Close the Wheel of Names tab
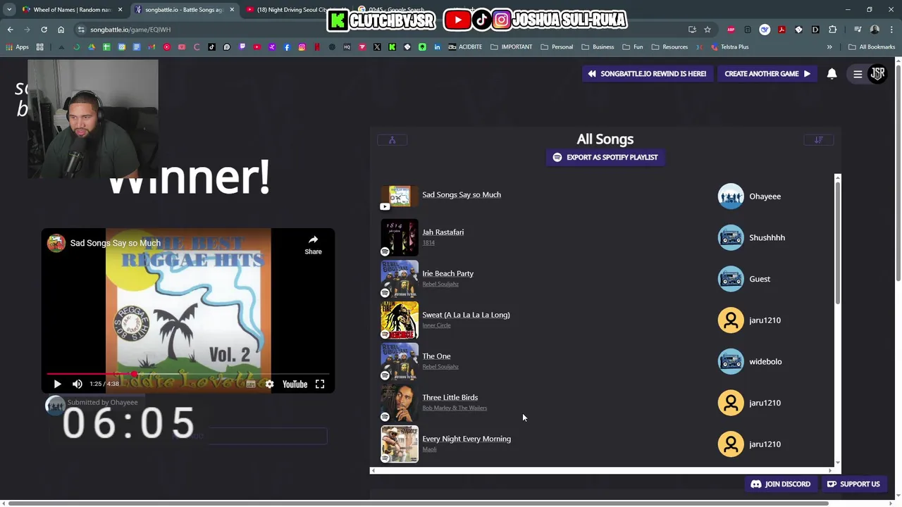This screenshot has width=902, height=507. (x=120, y=10)
